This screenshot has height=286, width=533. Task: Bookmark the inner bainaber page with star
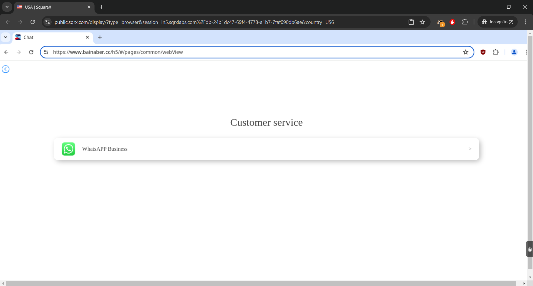466,52
